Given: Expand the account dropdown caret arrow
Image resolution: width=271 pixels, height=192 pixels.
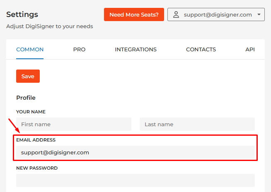Looking at the screenshot, I should tap(259, 14).
